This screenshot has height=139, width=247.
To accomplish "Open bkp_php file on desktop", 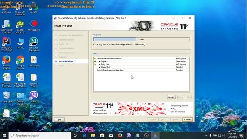I will [x=7, y=115].
